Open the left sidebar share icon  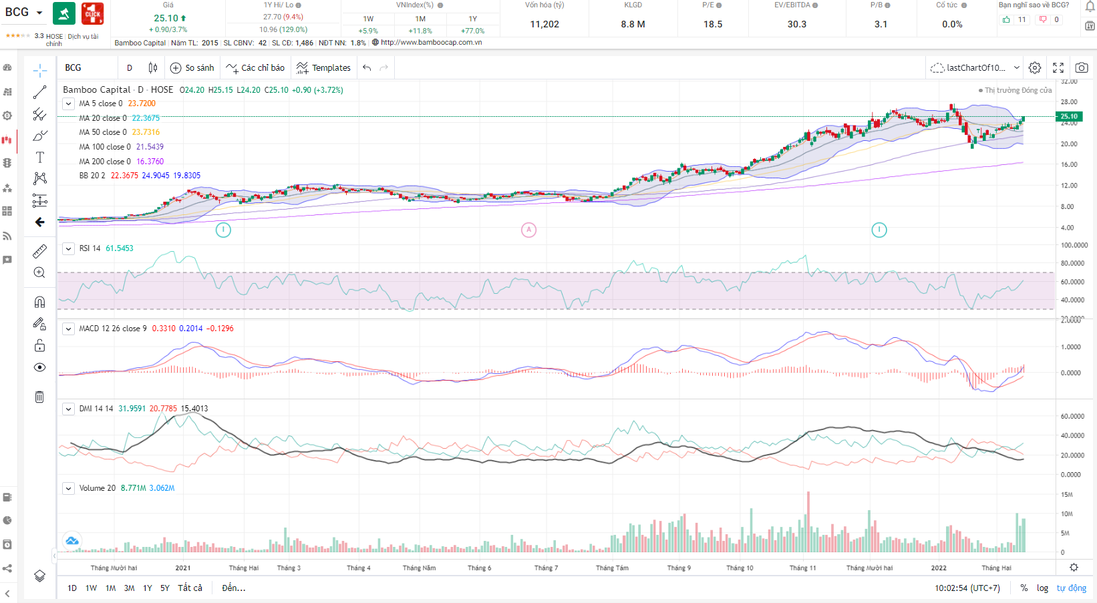pyautogui.click(x=7, y=568)
